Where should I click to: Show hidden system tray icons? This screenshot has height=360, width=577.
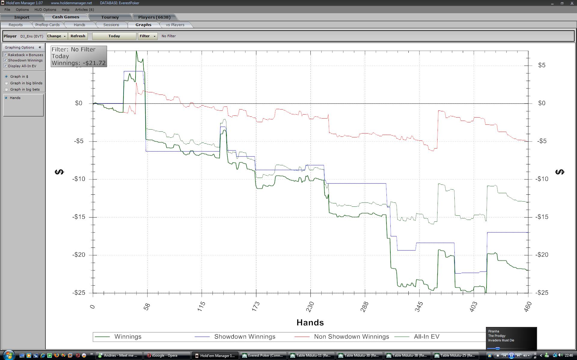tap(541, 355)
